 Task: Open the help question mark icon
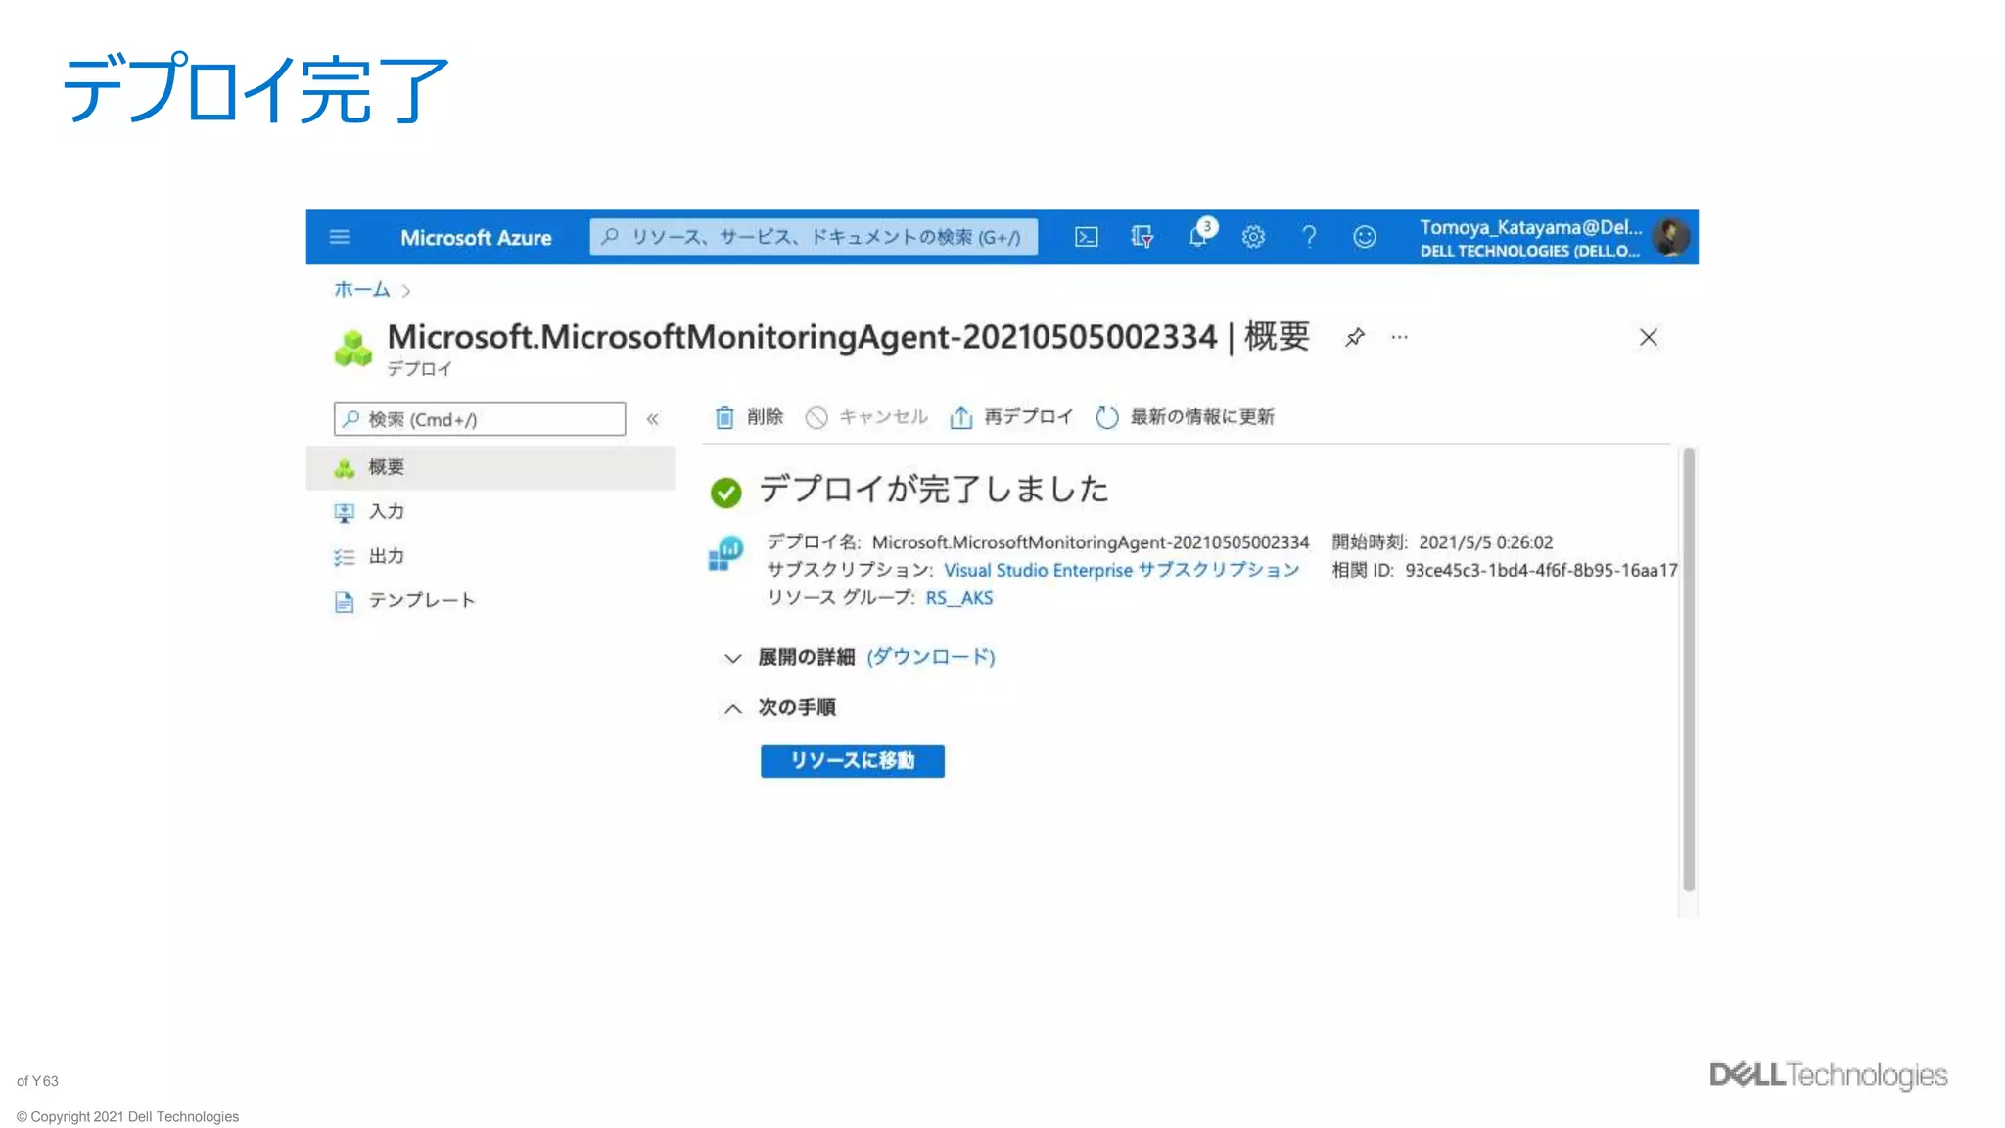[1309, 237]
